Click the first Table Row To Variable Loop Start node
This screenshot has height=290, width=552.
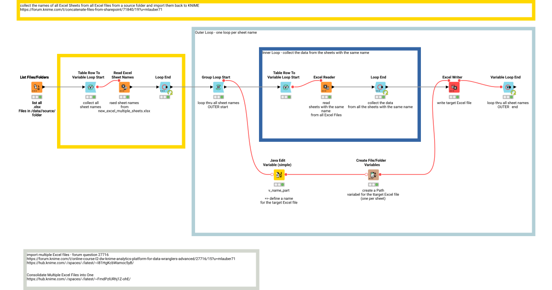pyautogui.click(x=91, y=87)
